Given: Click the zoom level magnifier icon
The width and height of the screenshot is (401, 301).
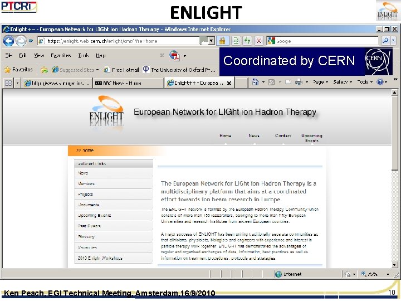Looking at the screenshot, I should pos(363,274).
